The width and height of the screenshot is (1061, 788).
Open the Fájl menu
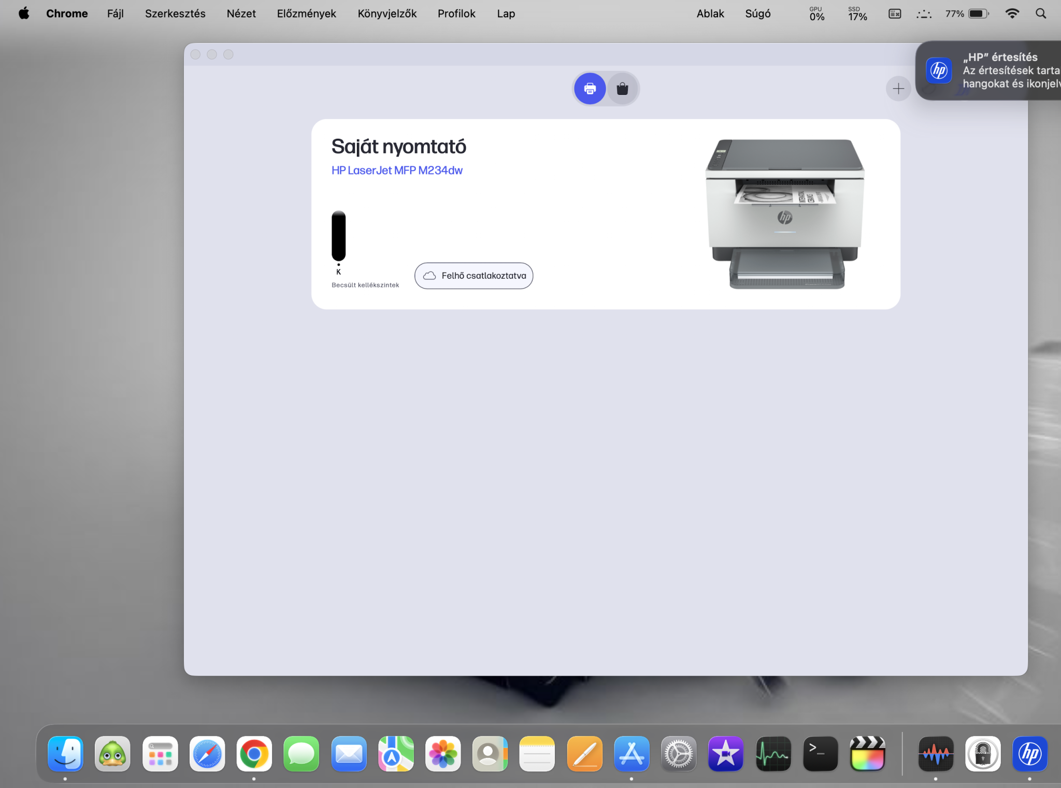click(115, 13)
